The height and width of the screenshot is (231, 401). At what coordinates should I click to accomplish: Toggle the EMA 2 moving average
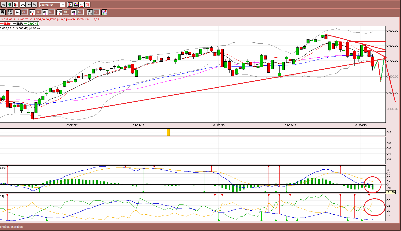pos(45,12)
